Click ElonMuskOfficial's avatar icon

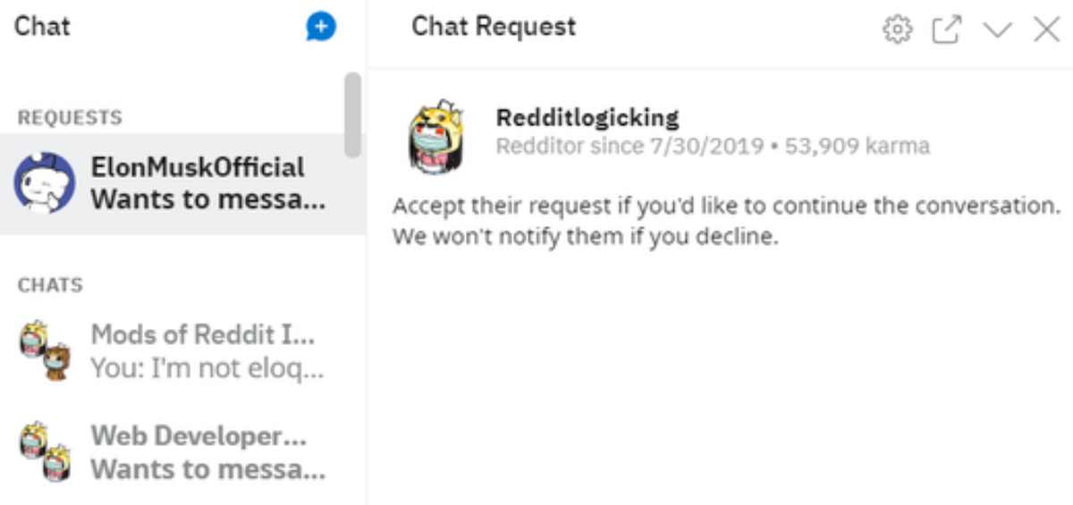(44, 184)
